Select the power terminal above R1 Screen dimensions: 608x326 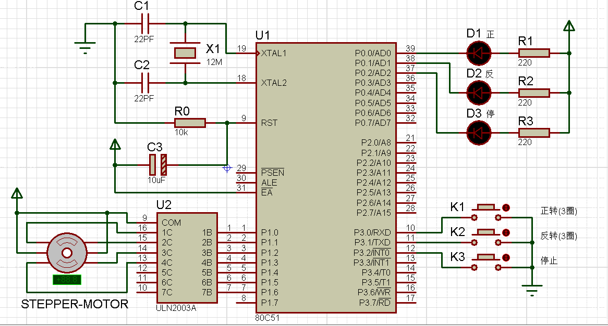569,27
